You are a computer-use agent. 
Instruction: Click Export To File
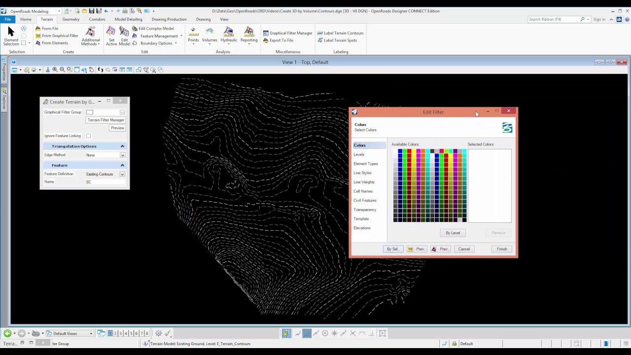(278, 40)
